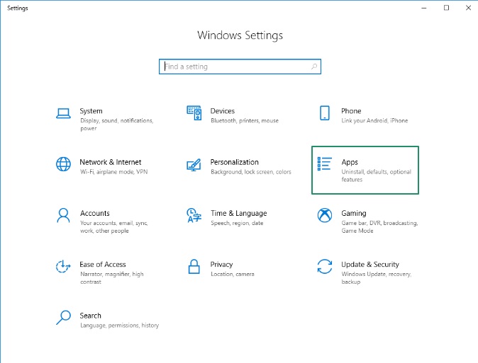Click the Ease of Access icon
This screenshot has width=478, height=363.
tap(63, 267)
